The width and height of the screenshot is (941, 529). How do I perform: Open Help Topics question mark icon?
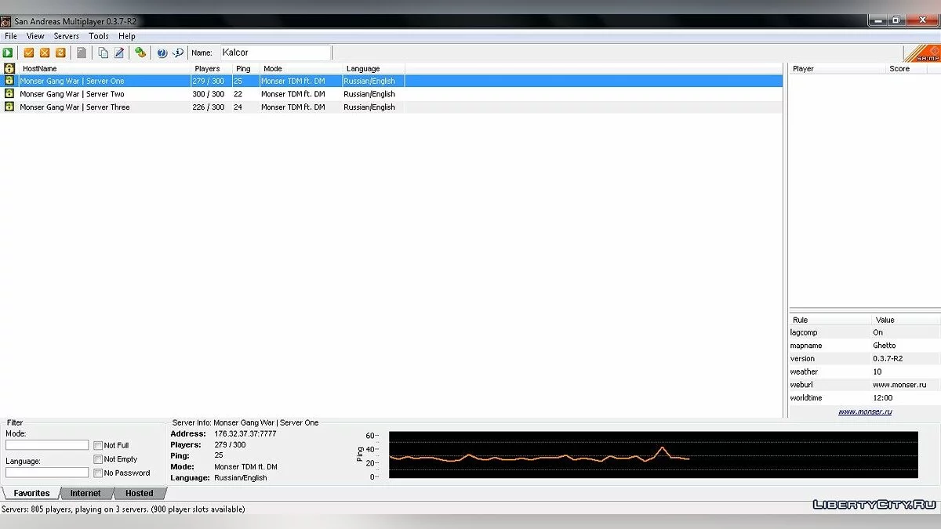[162, 53]
